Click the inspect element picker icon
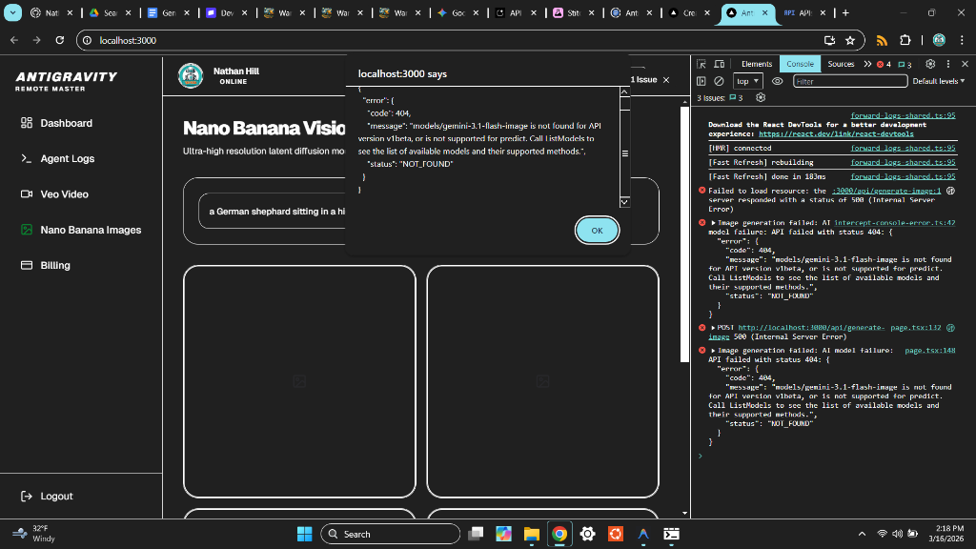Screen dimensions: 976x549 (701, 64)
